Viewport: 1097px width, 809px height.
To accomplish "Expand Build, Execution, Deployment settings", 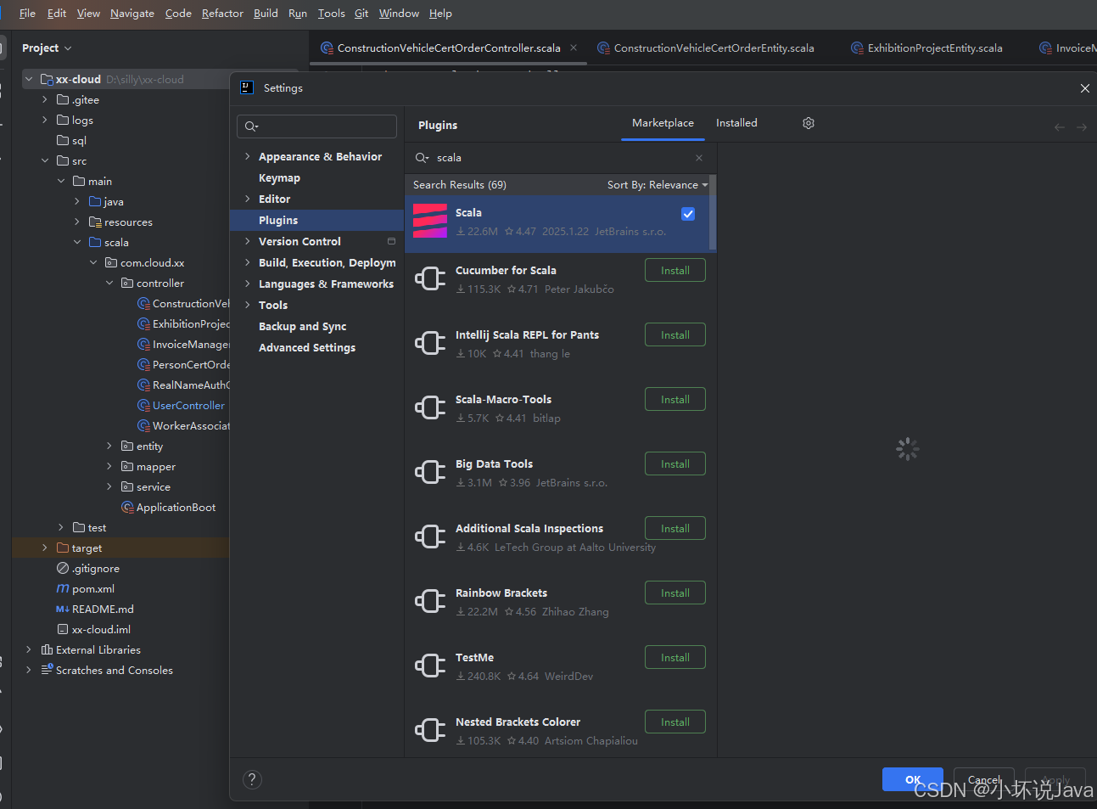I will tap(247, 262).
